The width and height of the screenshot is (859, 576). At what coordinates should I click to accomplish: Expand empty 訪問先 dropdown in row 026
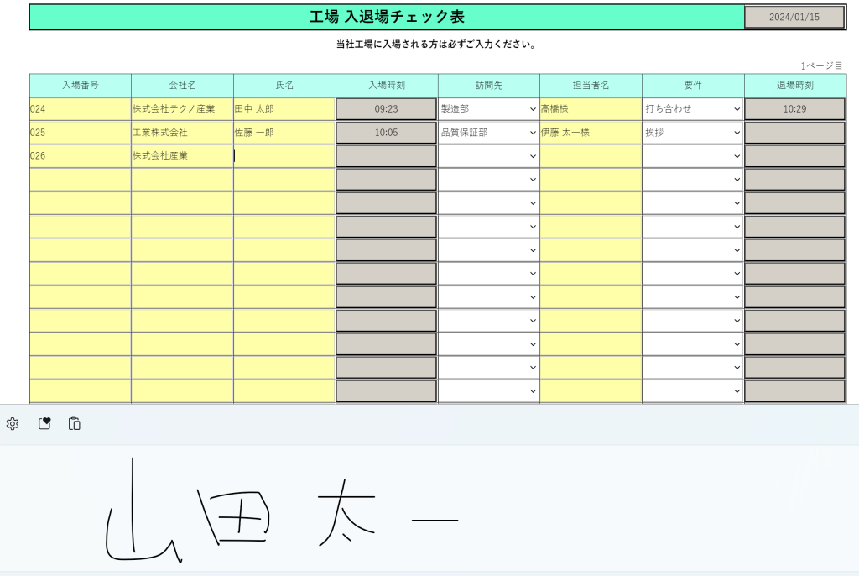[x=488, y=156]
